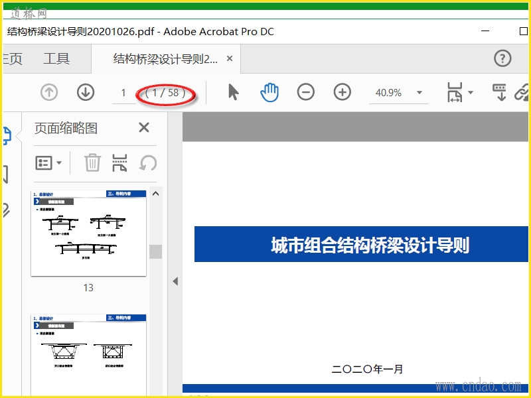Zoom in with the plus button
Image resolution: width=531 pixels, height=398 pixels.
342,92
